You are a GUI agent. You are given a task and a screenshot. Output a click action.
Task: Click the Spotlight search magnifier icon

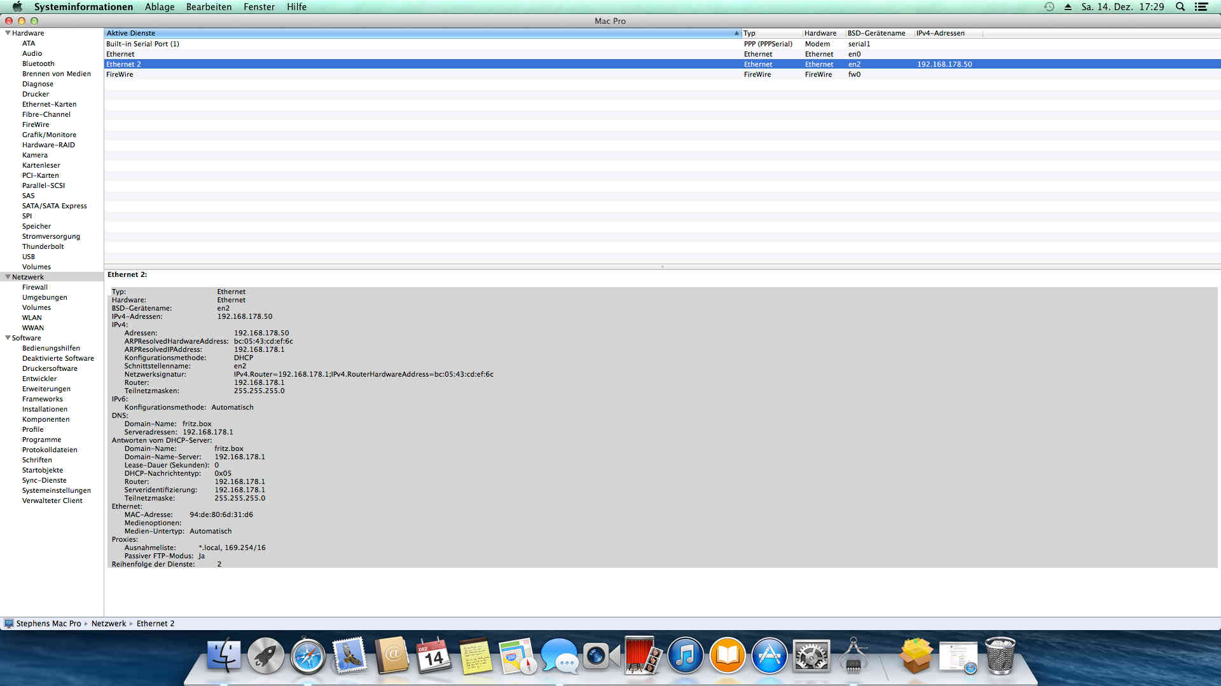(1180, 7)
